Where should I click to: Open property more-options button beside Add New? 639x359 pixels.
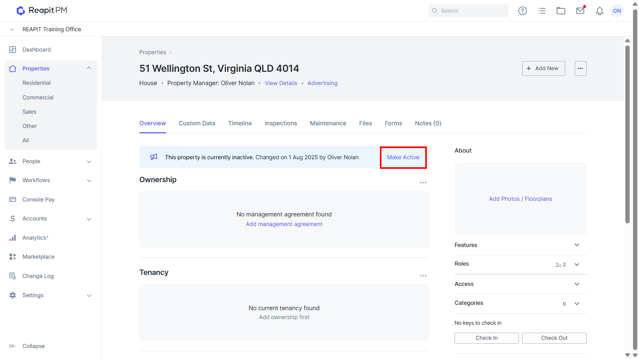pyautogui.click(x=581, y=68)
